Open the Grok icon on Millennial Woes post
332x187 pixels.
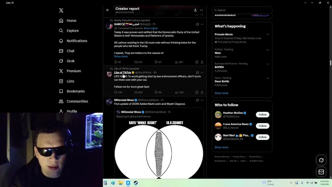point(197,100)
